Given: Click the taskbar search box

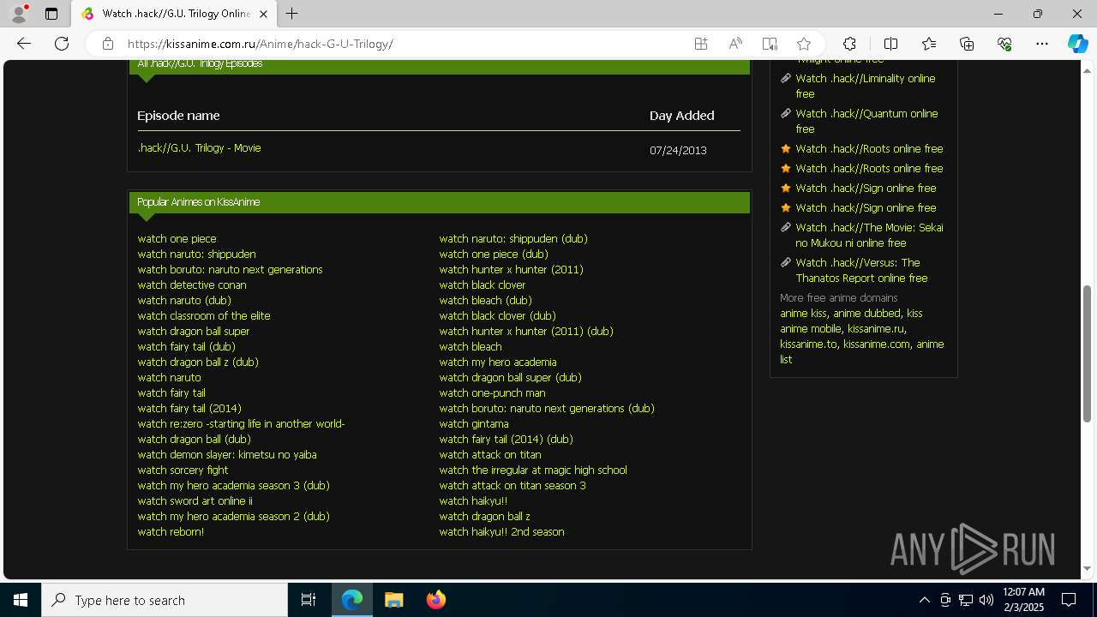Looking at the screenshot, I should pos(165,600).
